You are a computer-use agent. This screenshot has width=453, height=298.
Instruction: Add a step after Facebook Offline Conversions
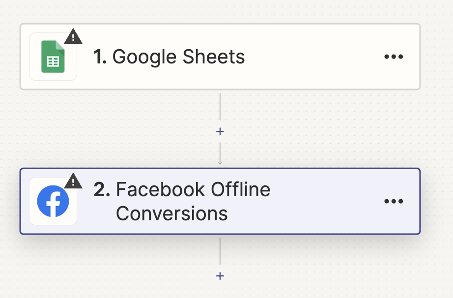[x=220, y=276]
